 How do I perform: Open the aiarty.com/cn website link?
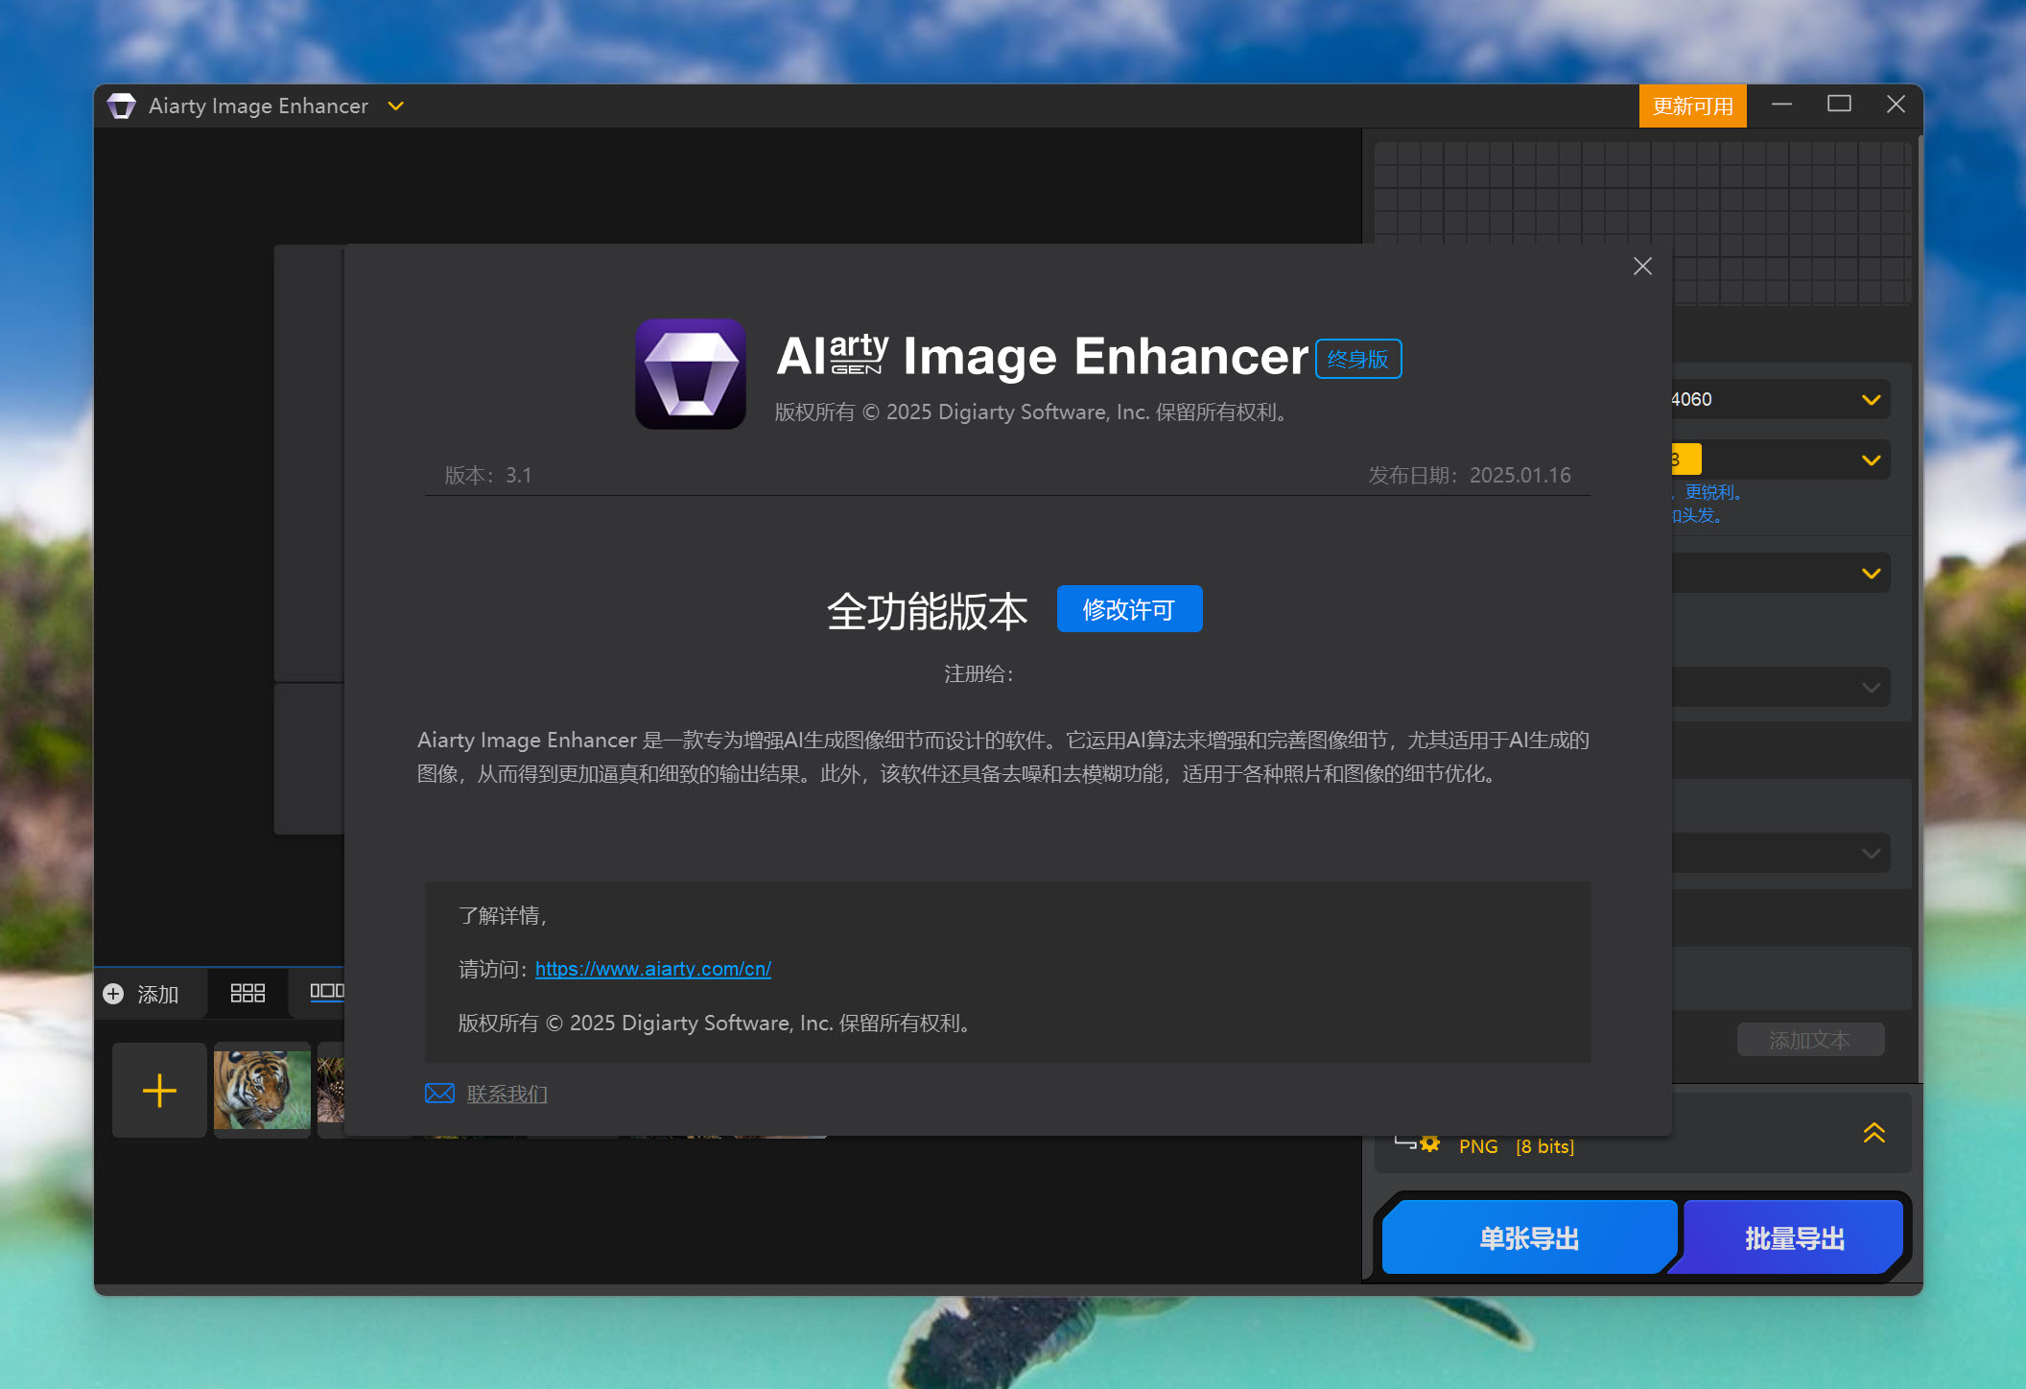pyautogui.click(x=652, y=969)
